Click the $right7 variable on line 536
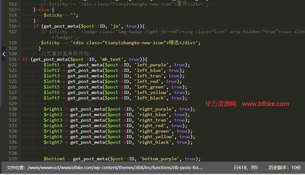 click(53, 142)
